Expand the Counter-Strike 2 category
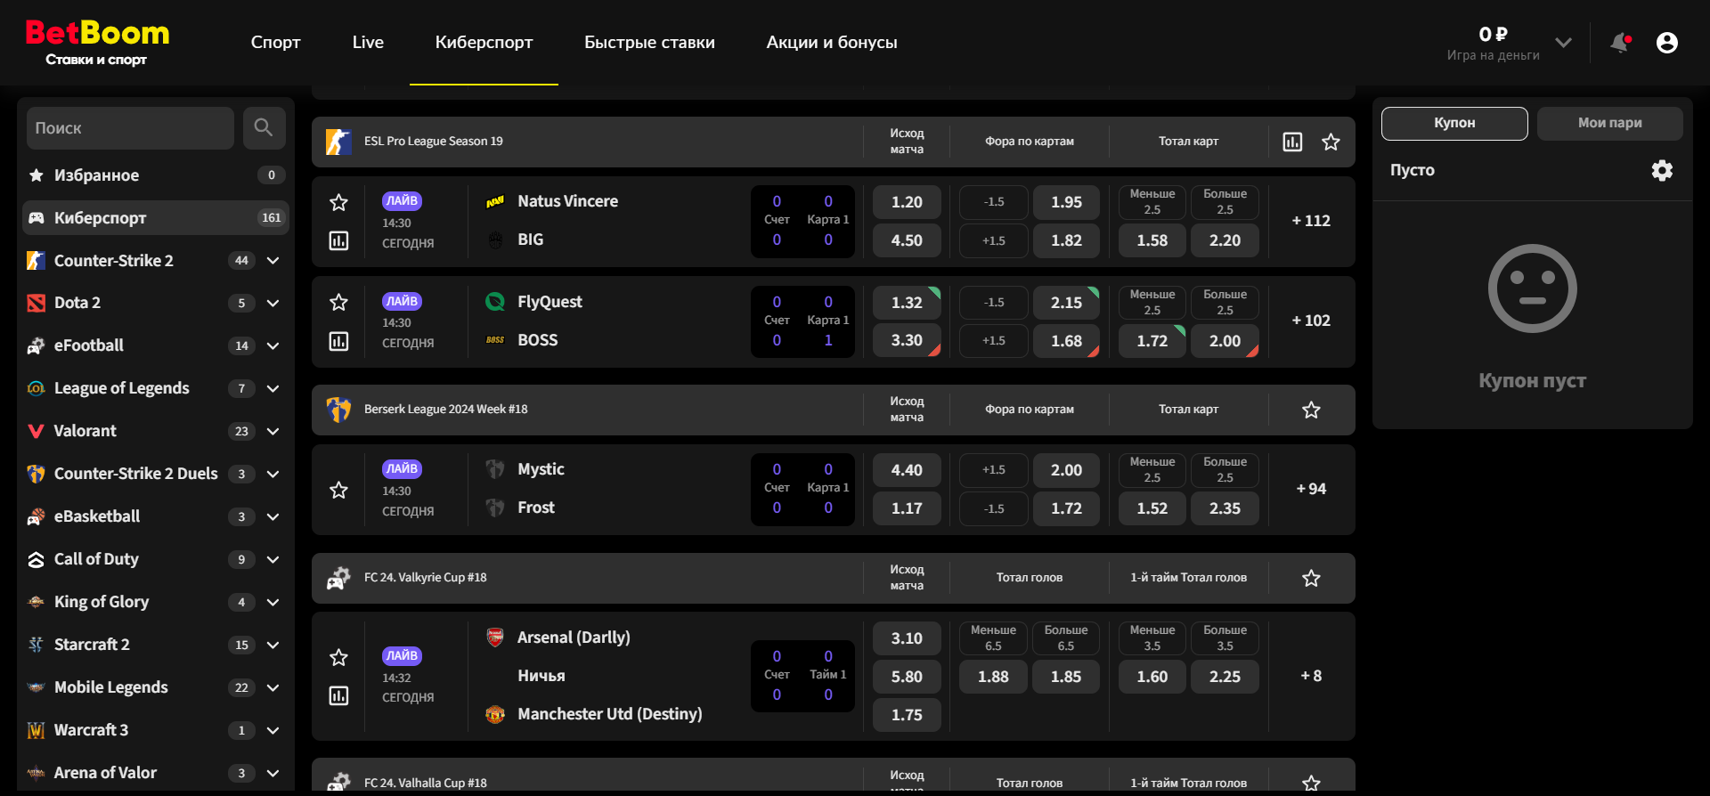The width and height of the screenshot is (1710, 796). point(273,260)
